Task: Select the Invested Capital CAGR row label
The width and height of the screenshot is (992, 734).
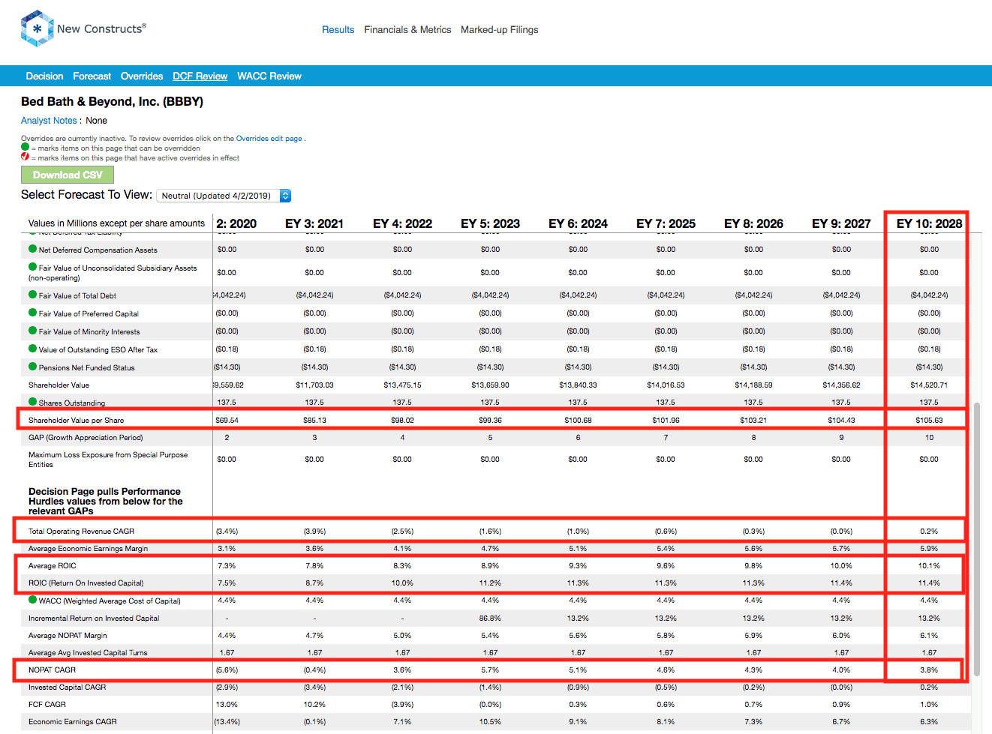Action: 67,688
